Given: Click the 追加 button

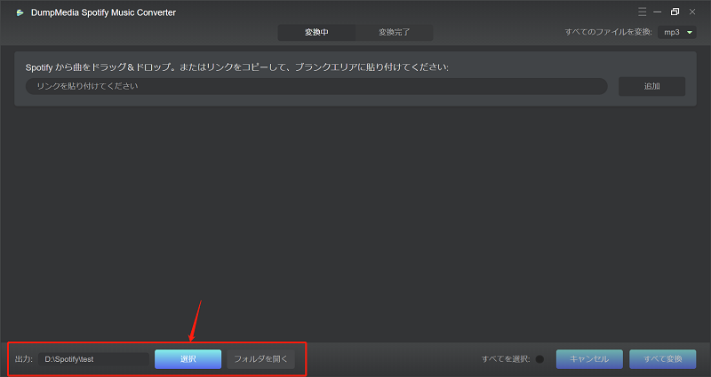Looking at the screenshot, I should point(651,86).
